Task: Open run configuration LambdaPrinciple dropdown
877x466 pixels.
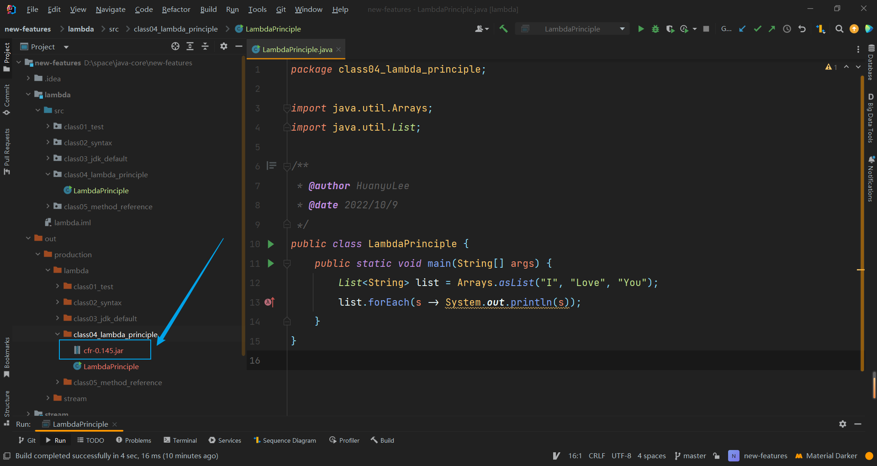Action: [573, 29]
